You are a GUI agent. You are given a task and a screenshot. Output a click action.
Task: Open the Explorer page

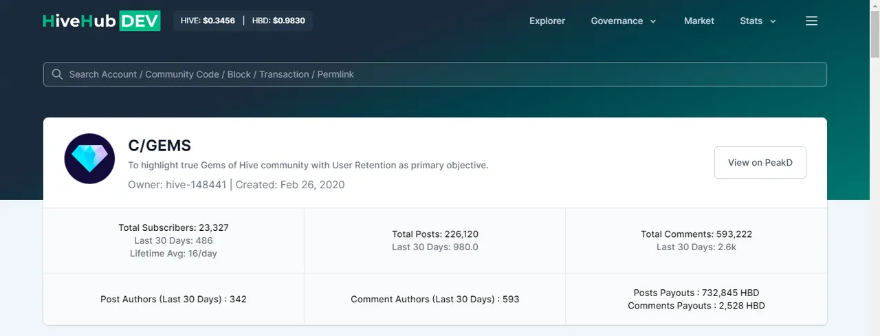[x=547, y=21]
